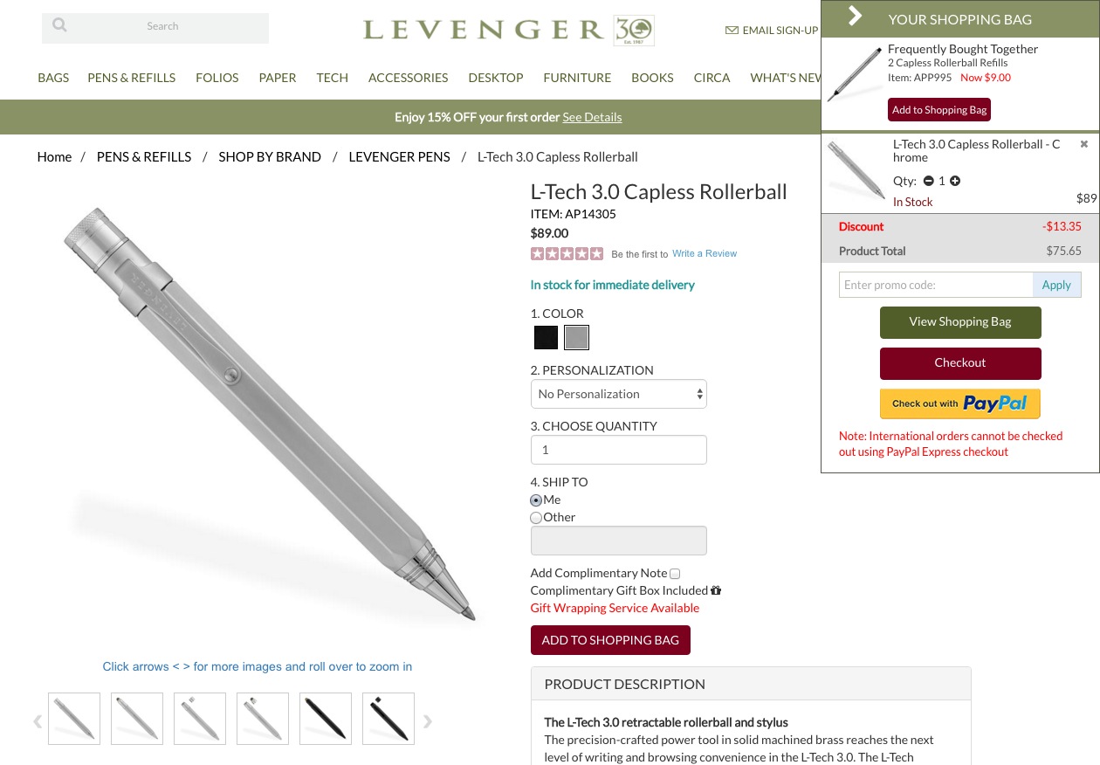
Task: Click the Levenger logo
Action: coord(508,30)
